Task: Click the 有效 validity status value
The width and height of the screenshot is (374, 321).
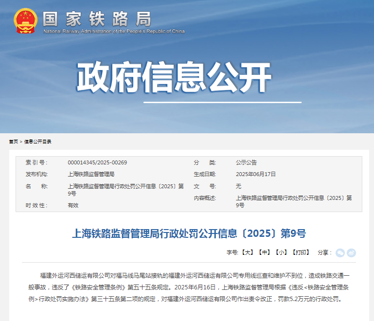Action: point(73,205)
